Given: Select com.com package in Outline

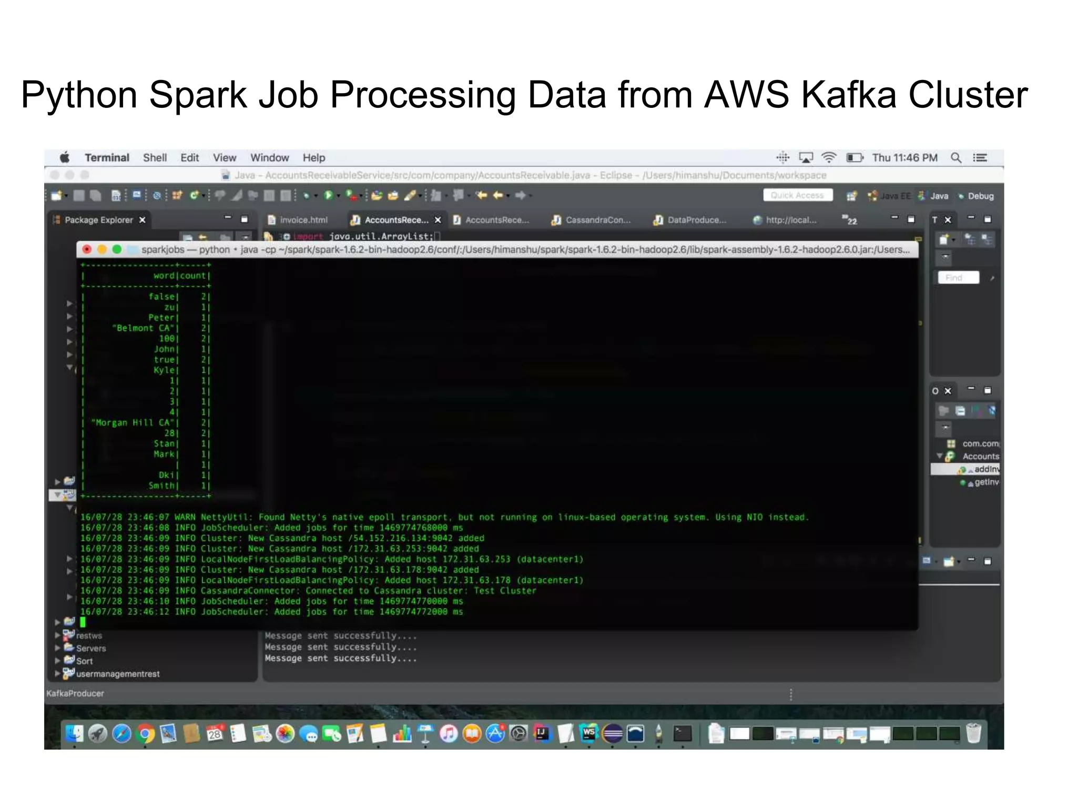Looking at the screenshot, I should point(973,443).
